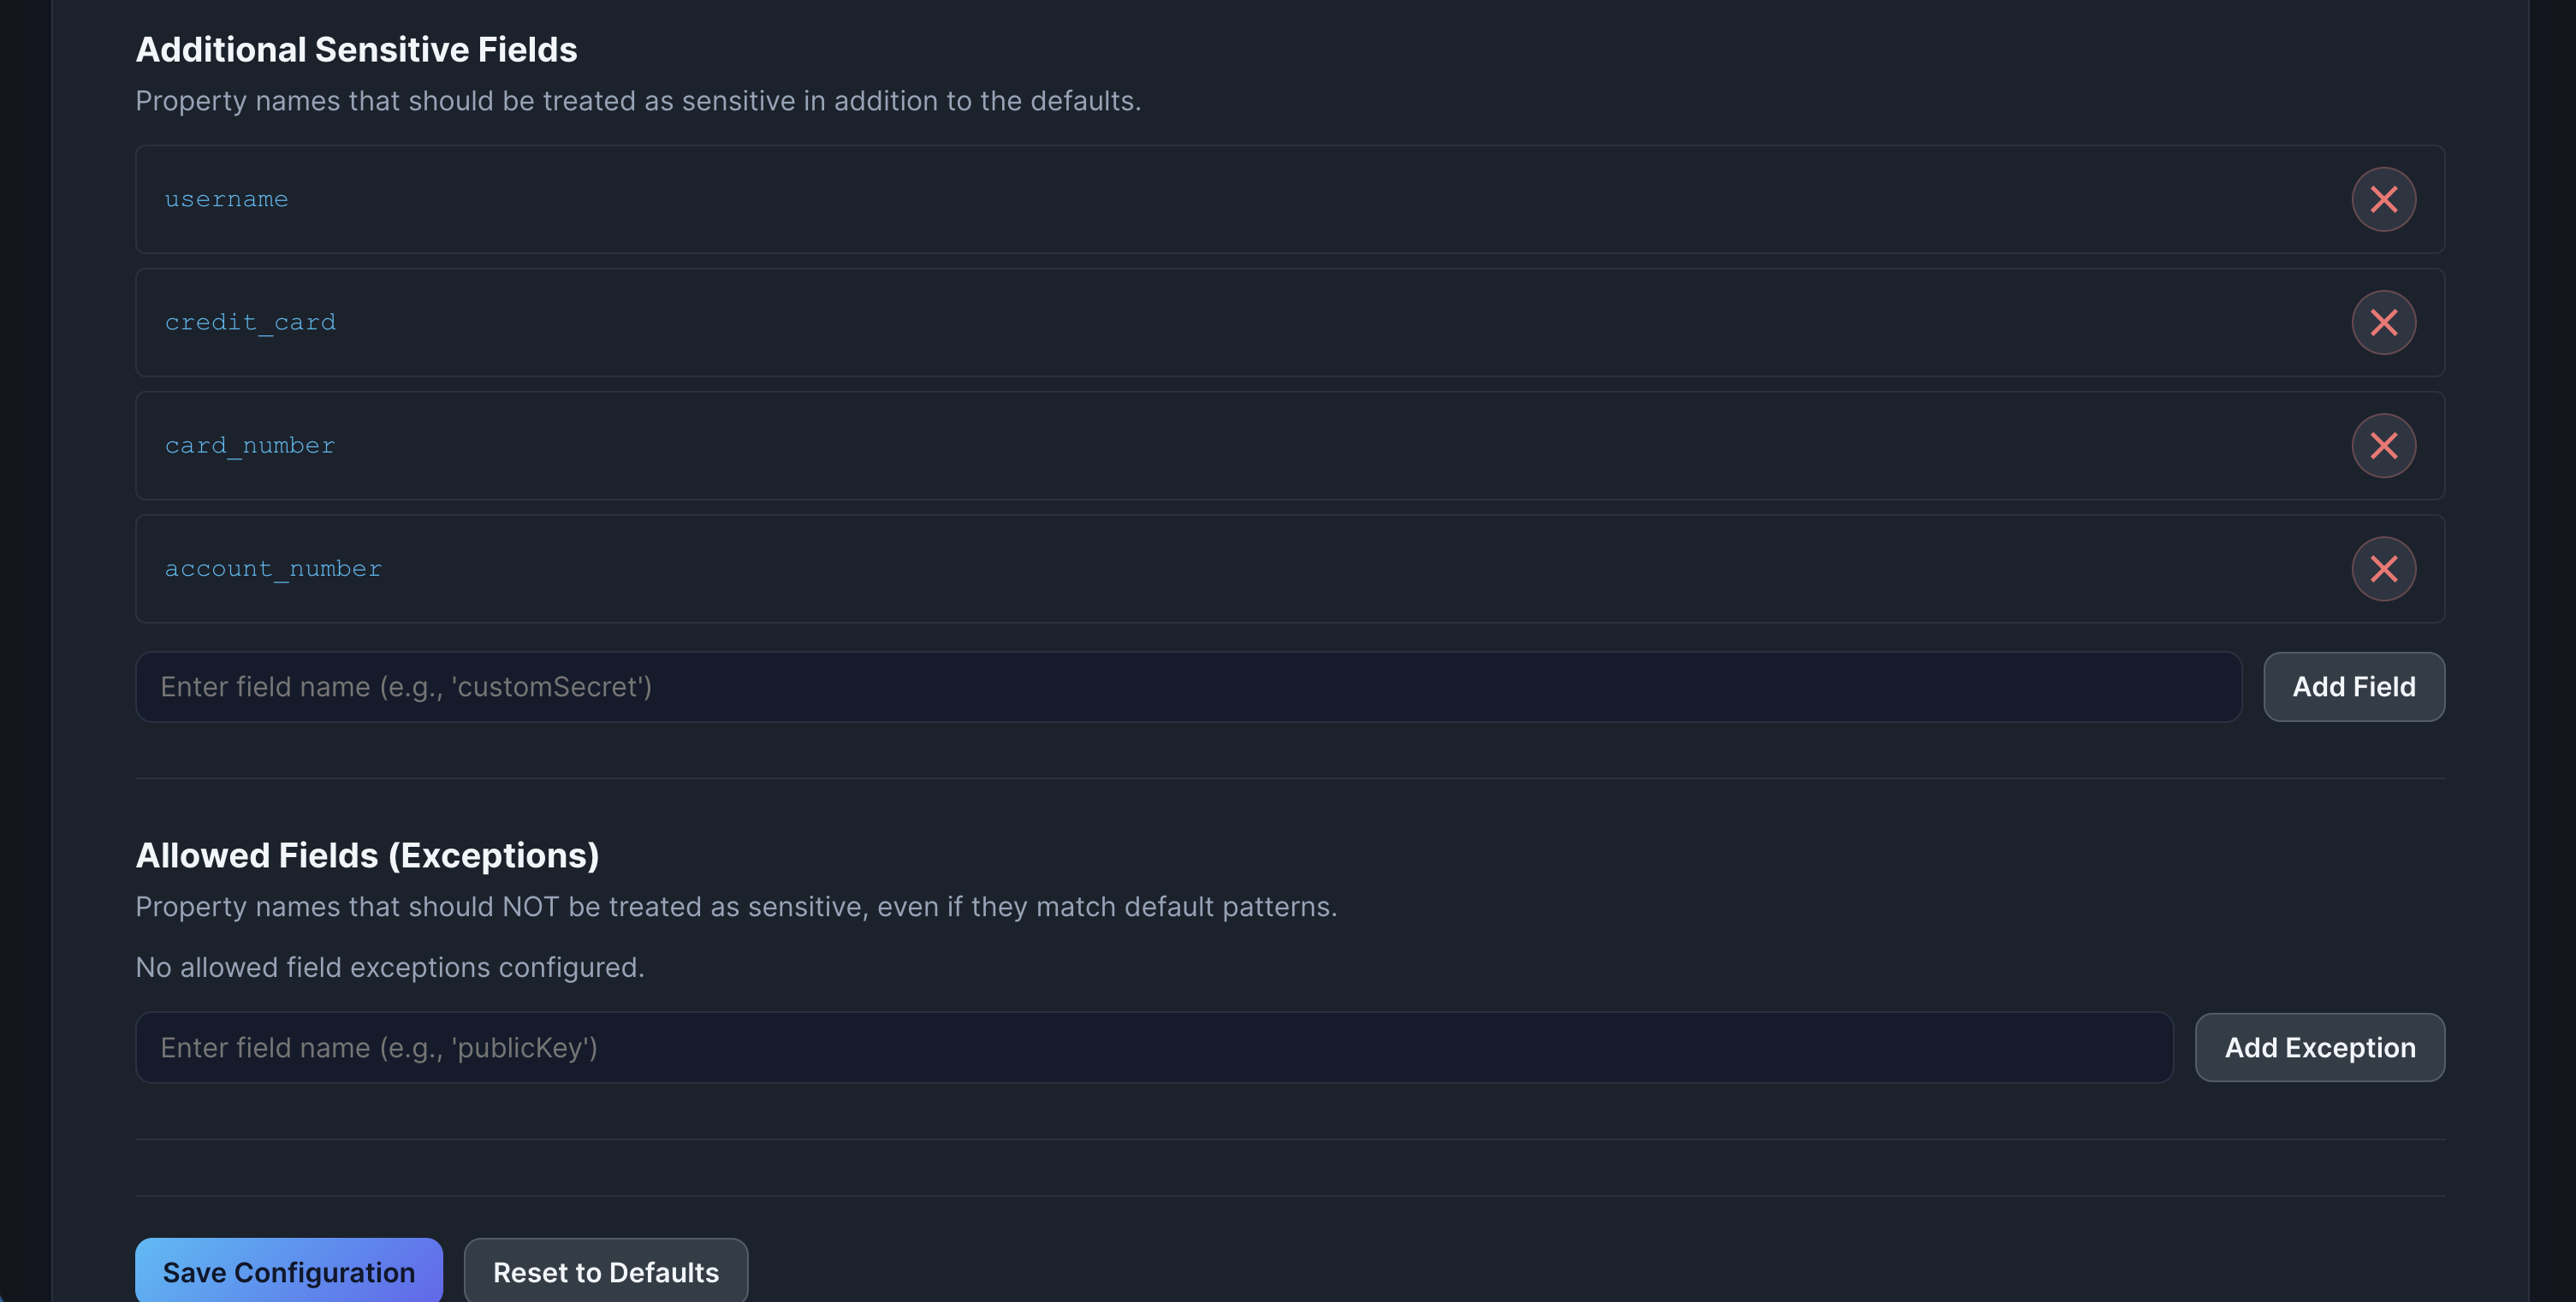Remove the card_number sensitive field
2576x1302 pixels.
click(2384, 446)
